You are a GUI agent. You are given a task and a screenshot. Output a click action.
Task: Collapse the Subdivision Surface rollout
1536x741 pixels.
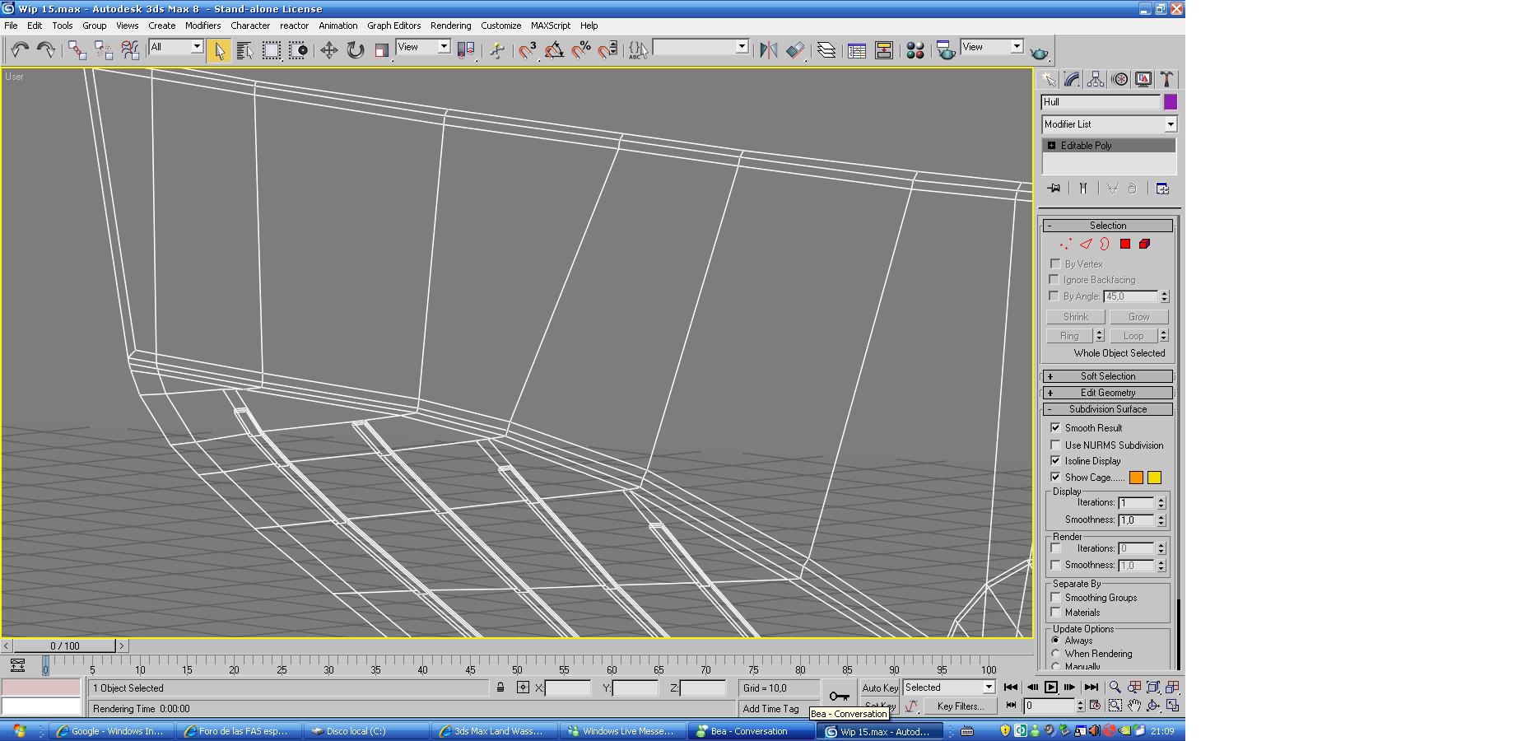point(1107,409)
